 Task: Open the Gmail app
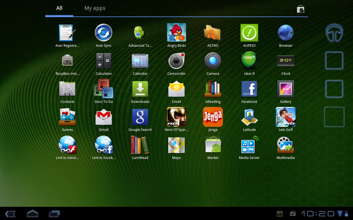click(x=104, y=117)
